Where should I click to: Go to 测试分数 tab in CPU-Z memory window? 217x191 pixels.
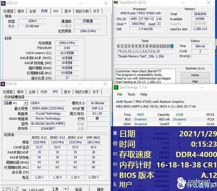click(82, 11)
